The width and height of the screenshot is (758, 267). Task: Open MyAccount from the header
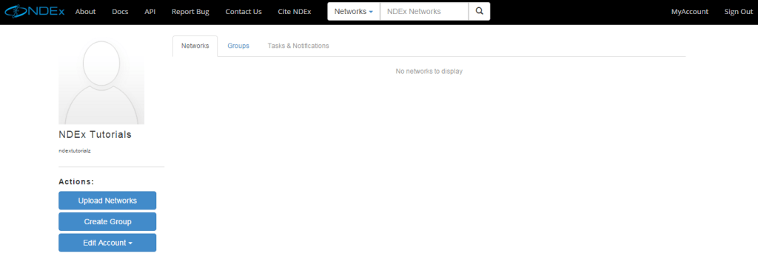point(690,12)
